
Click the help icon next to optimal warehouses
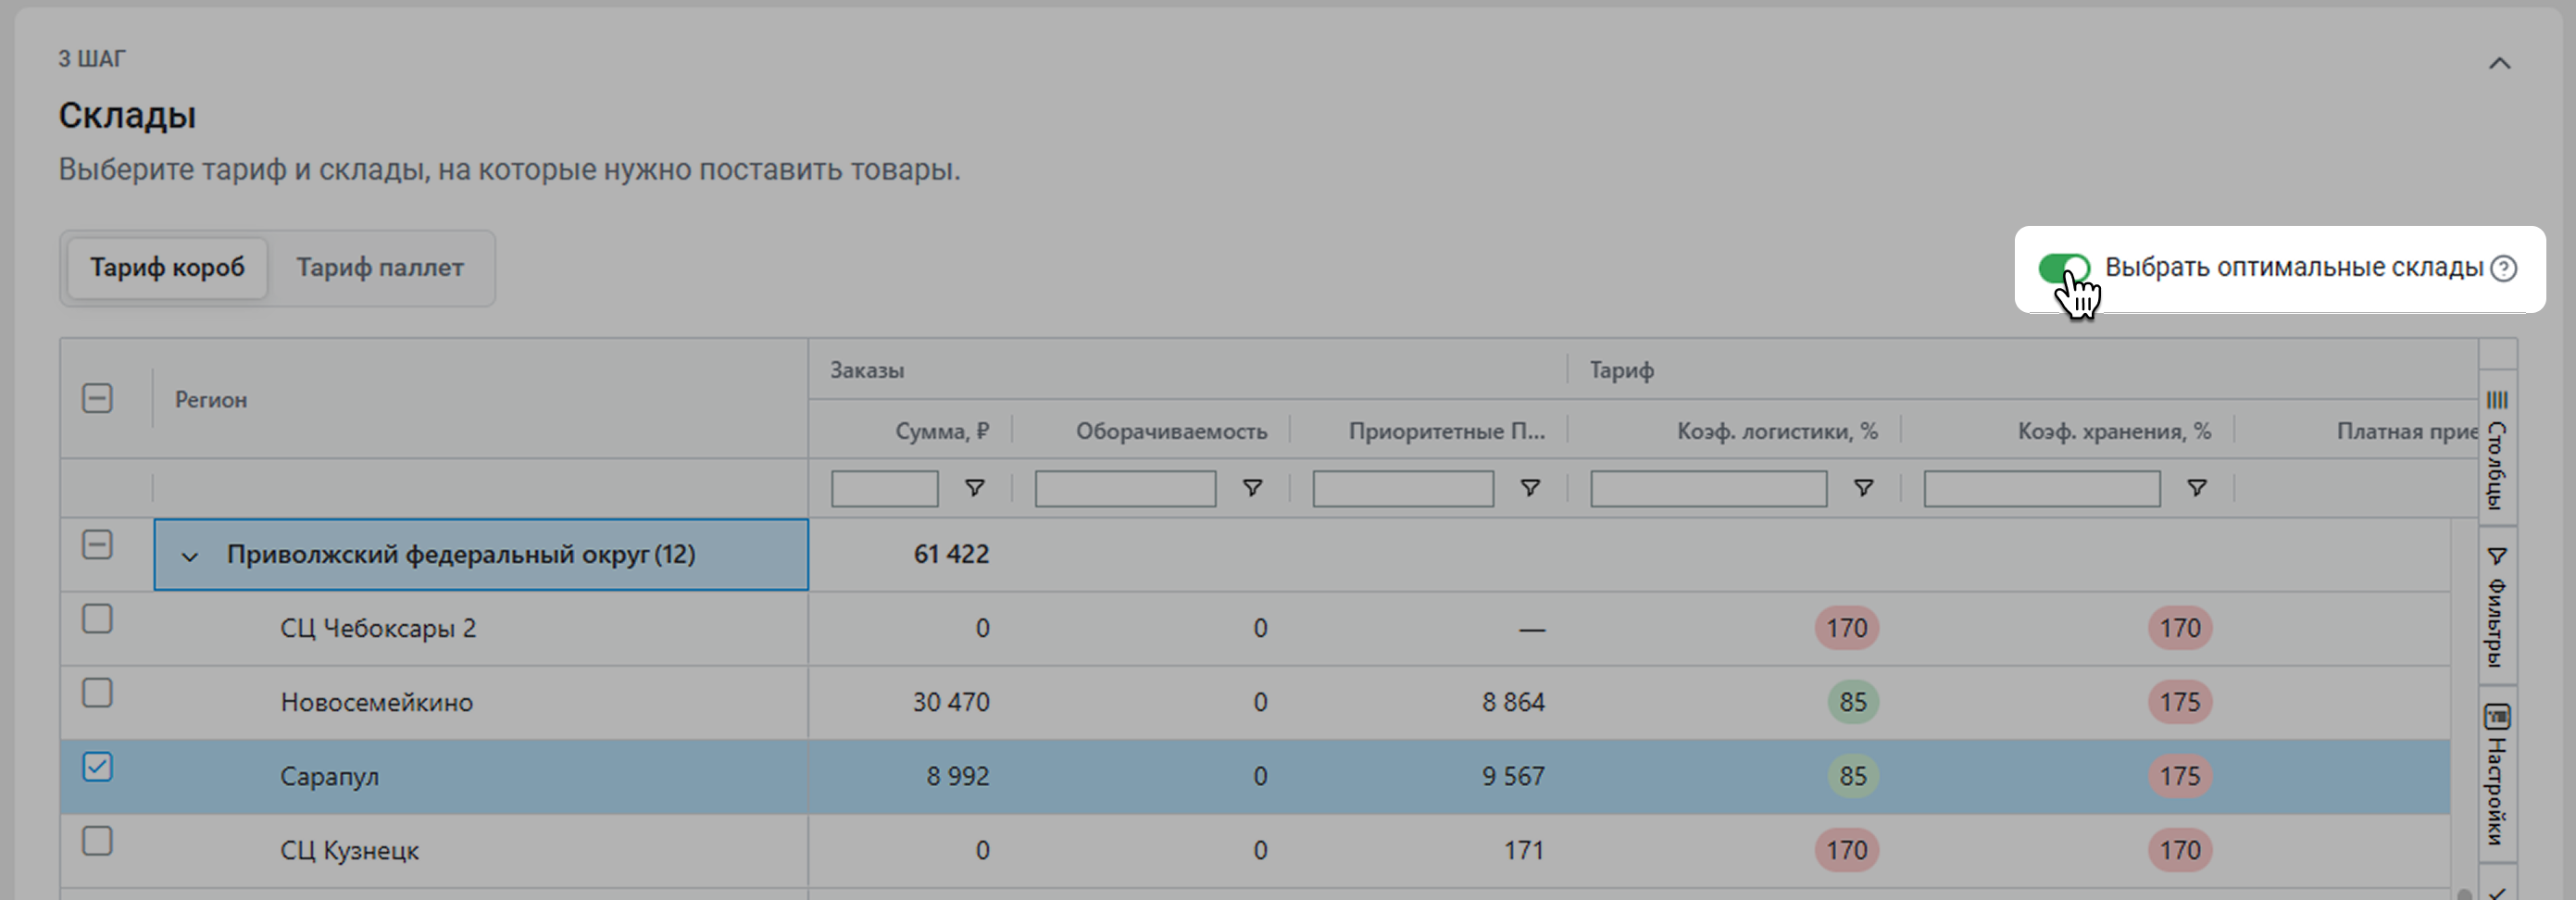(2503, 268)
